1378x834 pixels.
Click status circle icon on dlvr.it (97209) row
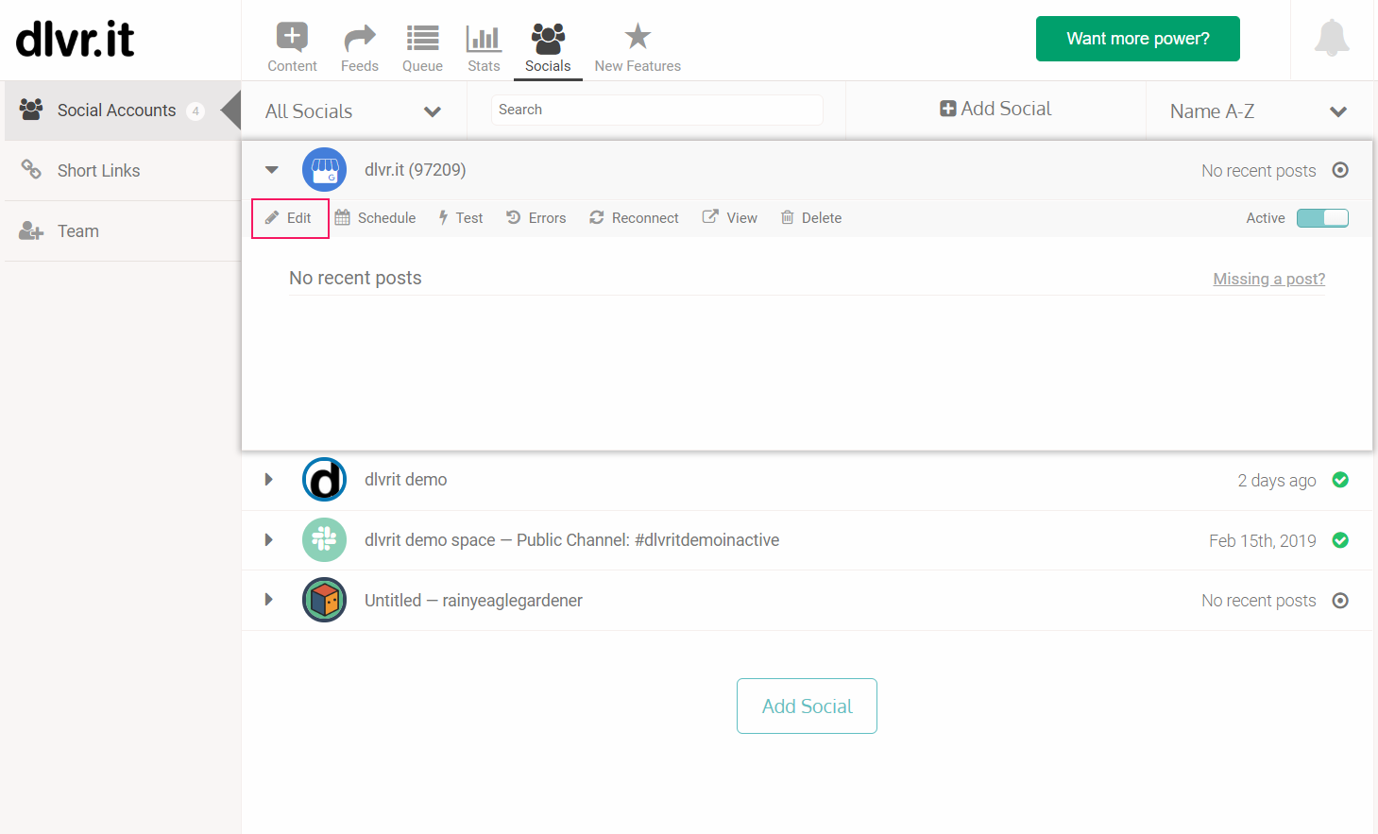pos(1340,170)
